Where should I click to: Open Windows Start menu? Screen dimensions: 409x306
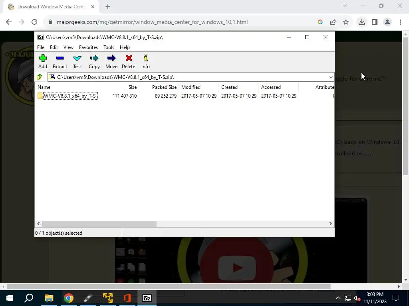10,298
